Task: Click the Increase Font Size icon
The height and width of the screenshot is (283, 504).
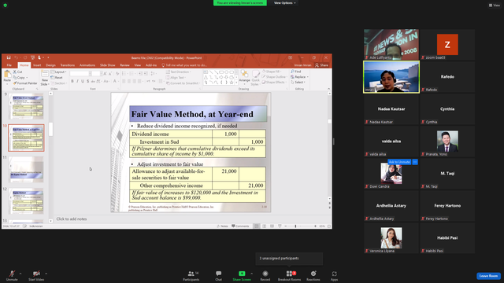Action: [105, 74]
